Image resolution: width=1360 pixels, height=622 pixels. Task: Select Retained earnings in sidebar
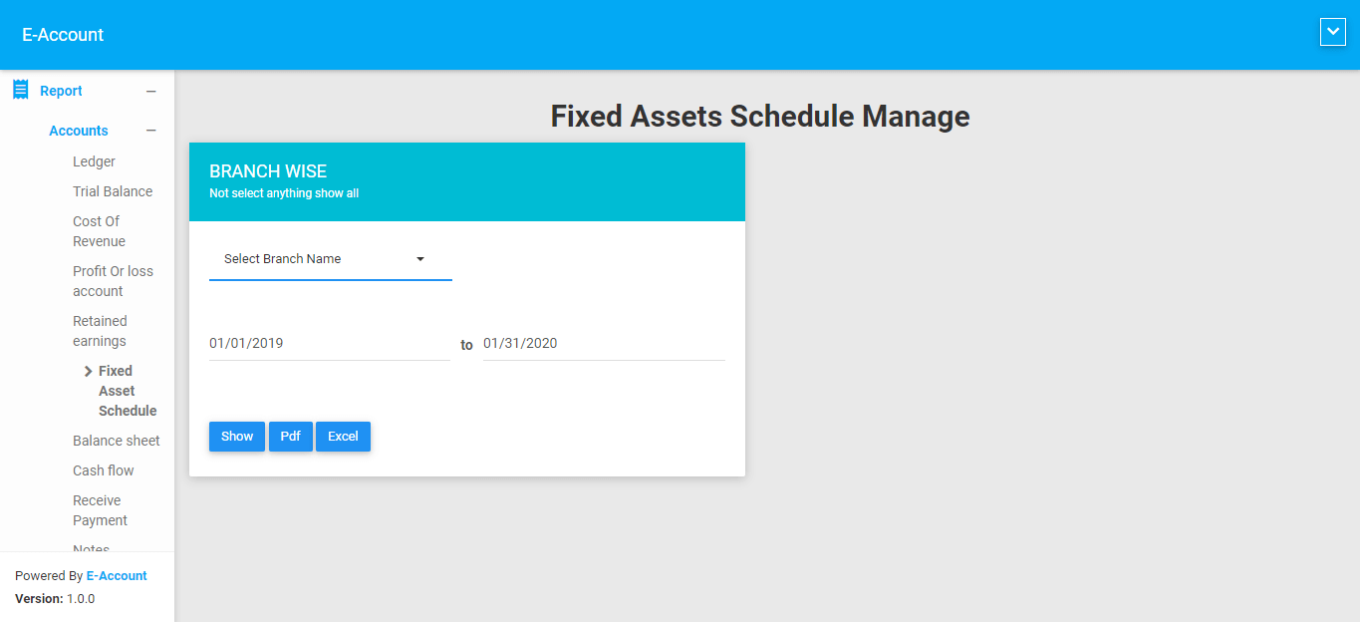(100, 331)
